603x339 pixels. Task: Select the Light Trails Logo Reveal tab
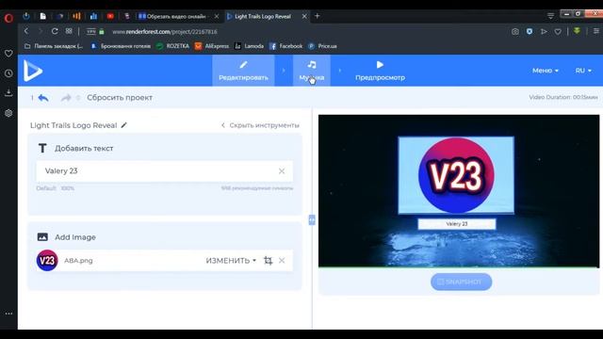pyautogui.click(x=263, y=17)
